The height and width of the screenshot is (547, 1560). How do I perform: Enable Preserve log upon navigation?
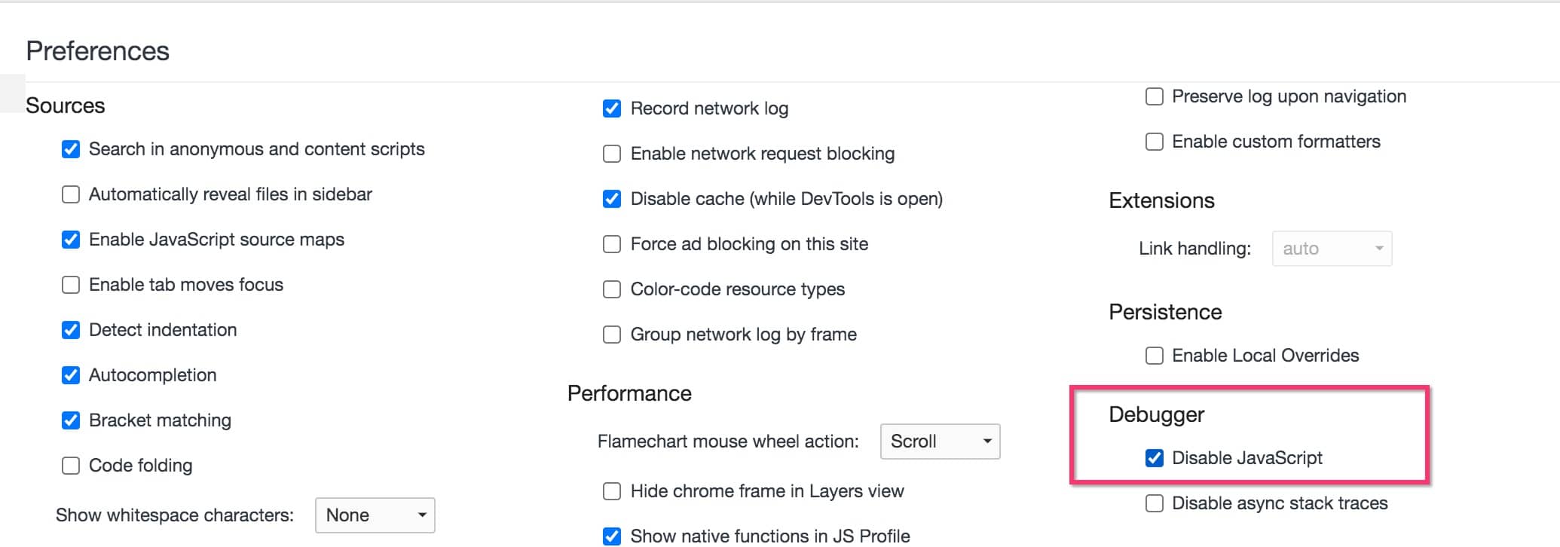click(x=1154, y=96)
